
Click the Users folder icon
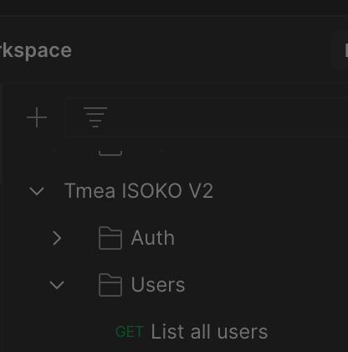pos(110,285)
